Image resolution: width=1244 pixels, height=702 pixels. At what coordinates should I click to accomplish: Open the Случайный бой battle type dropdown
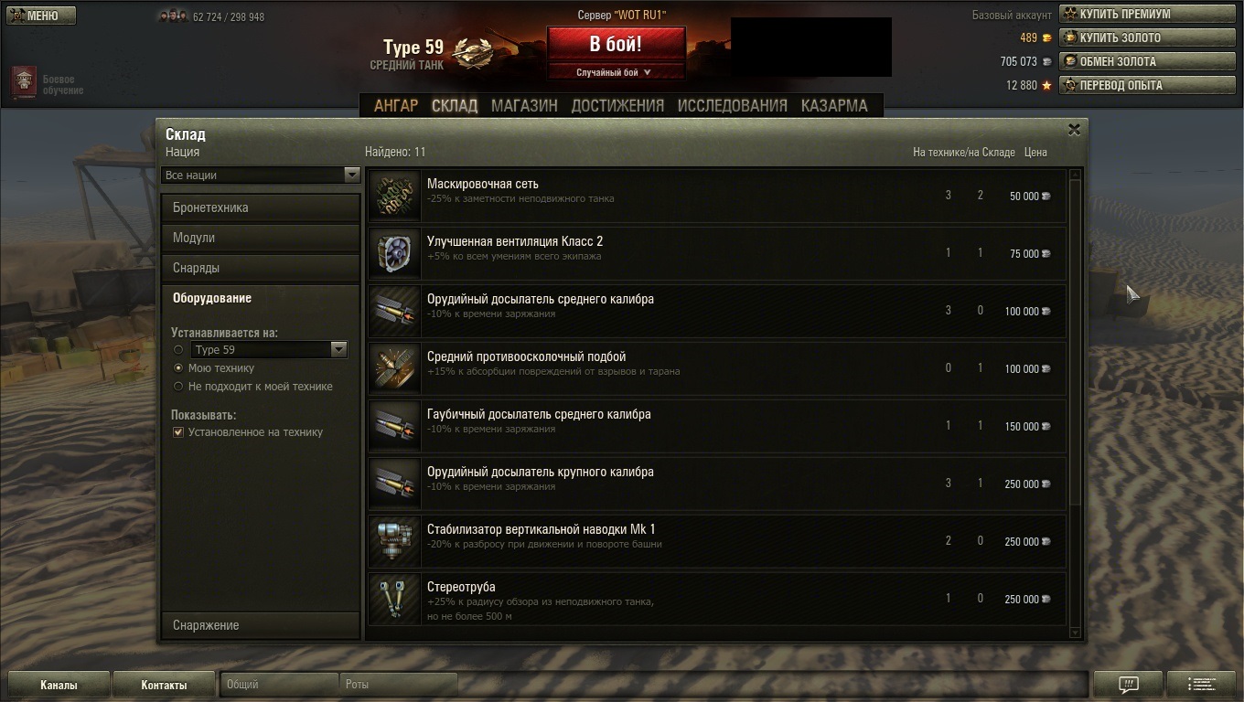[616, 72]
